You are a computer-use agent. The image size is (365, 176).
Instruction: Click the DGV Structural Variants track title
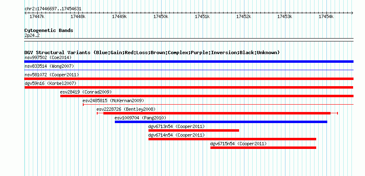point(152,53)
